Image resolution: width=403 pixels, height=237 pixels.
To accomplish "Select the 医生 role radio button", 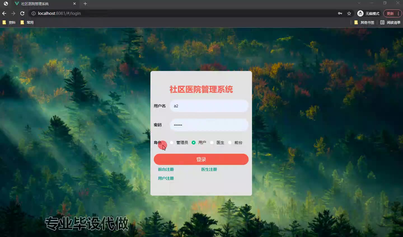I will (x=212, y=143).
